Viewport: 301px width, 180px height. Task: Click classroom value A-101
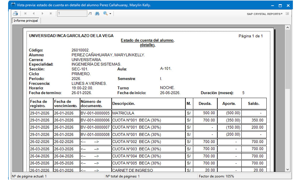[x=166, y=68]
